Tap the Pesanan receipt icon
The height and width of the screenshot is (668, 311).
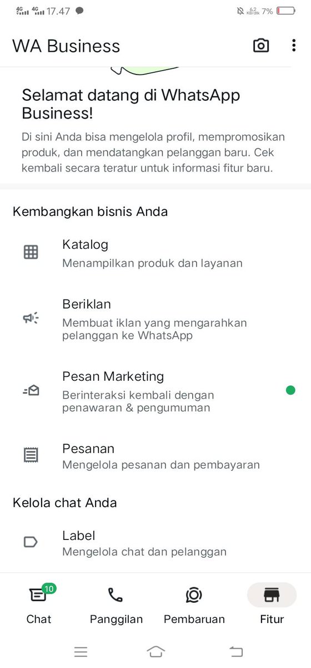click(x=31, y=455)
